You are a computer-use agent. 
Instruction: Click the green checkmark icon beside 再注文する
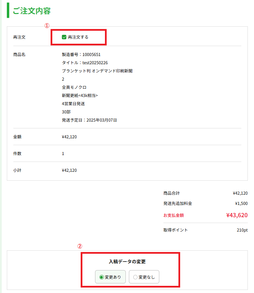coord(64,37)
